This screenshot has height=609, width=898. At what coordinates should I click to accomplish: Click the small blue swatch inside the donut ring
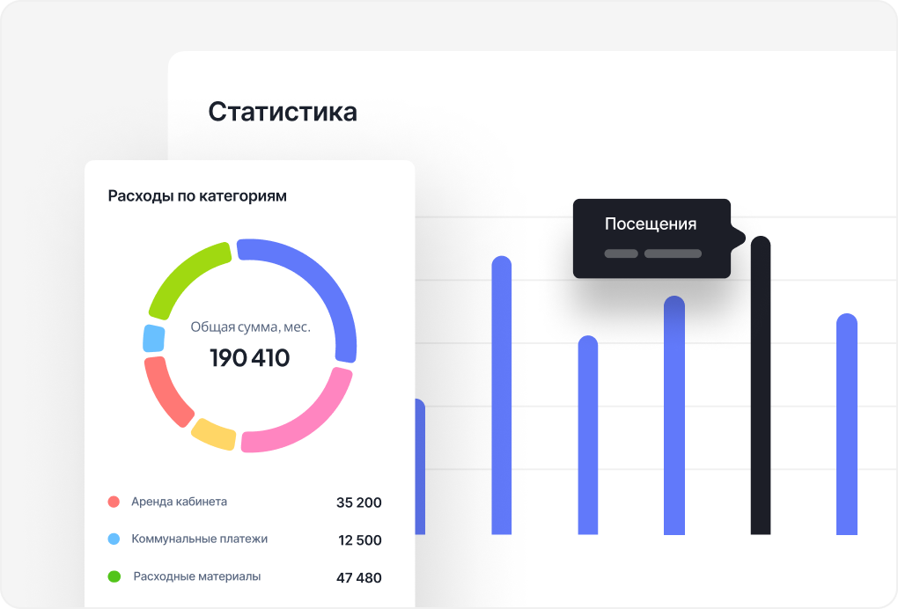[x=153, y=338]
